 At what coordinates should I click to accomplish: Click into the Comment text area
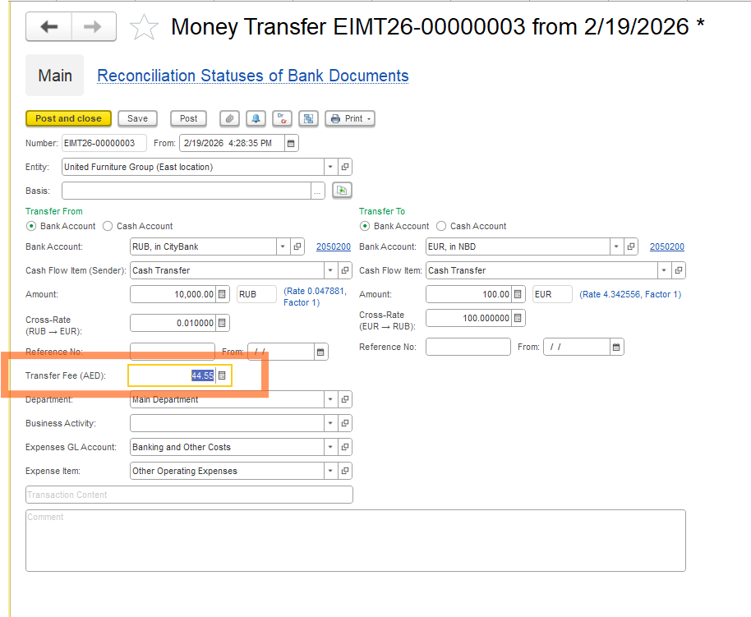355,540
